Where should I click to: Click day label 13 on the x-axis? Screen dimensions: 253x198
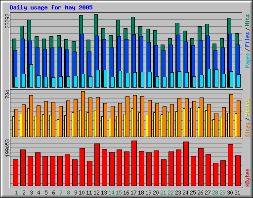[104, 193]
